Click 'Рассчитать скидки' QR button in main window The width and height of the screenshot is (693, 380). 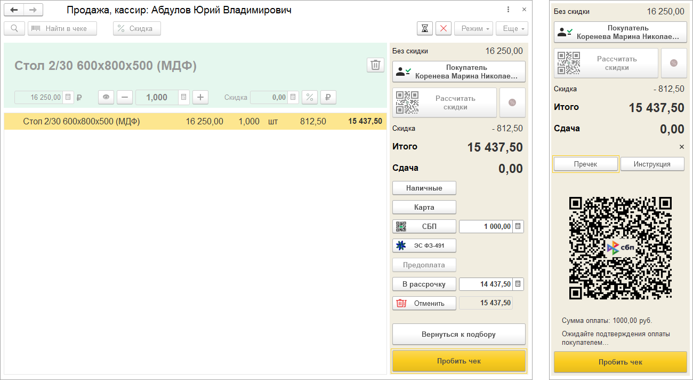(x=445, y=102)
